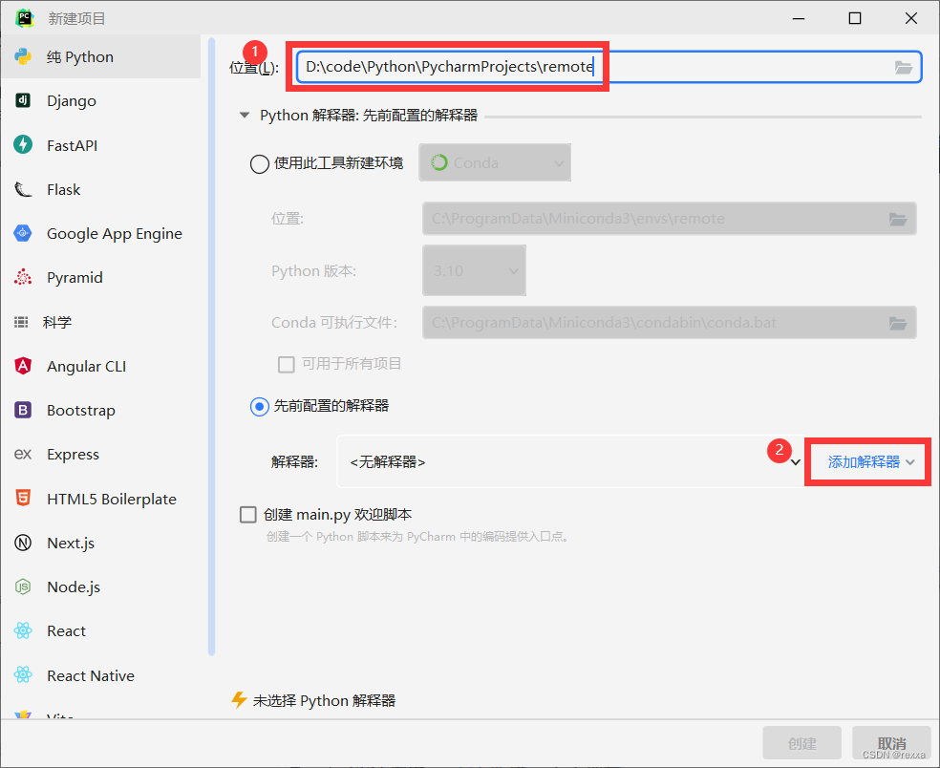Tick 可用于所有项目 checkbox

[x=287, y=364]
